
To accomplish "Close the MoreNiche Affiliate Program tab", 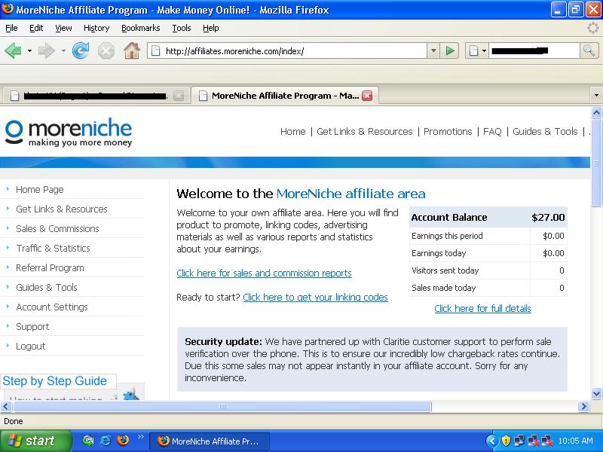I will 367,96.
